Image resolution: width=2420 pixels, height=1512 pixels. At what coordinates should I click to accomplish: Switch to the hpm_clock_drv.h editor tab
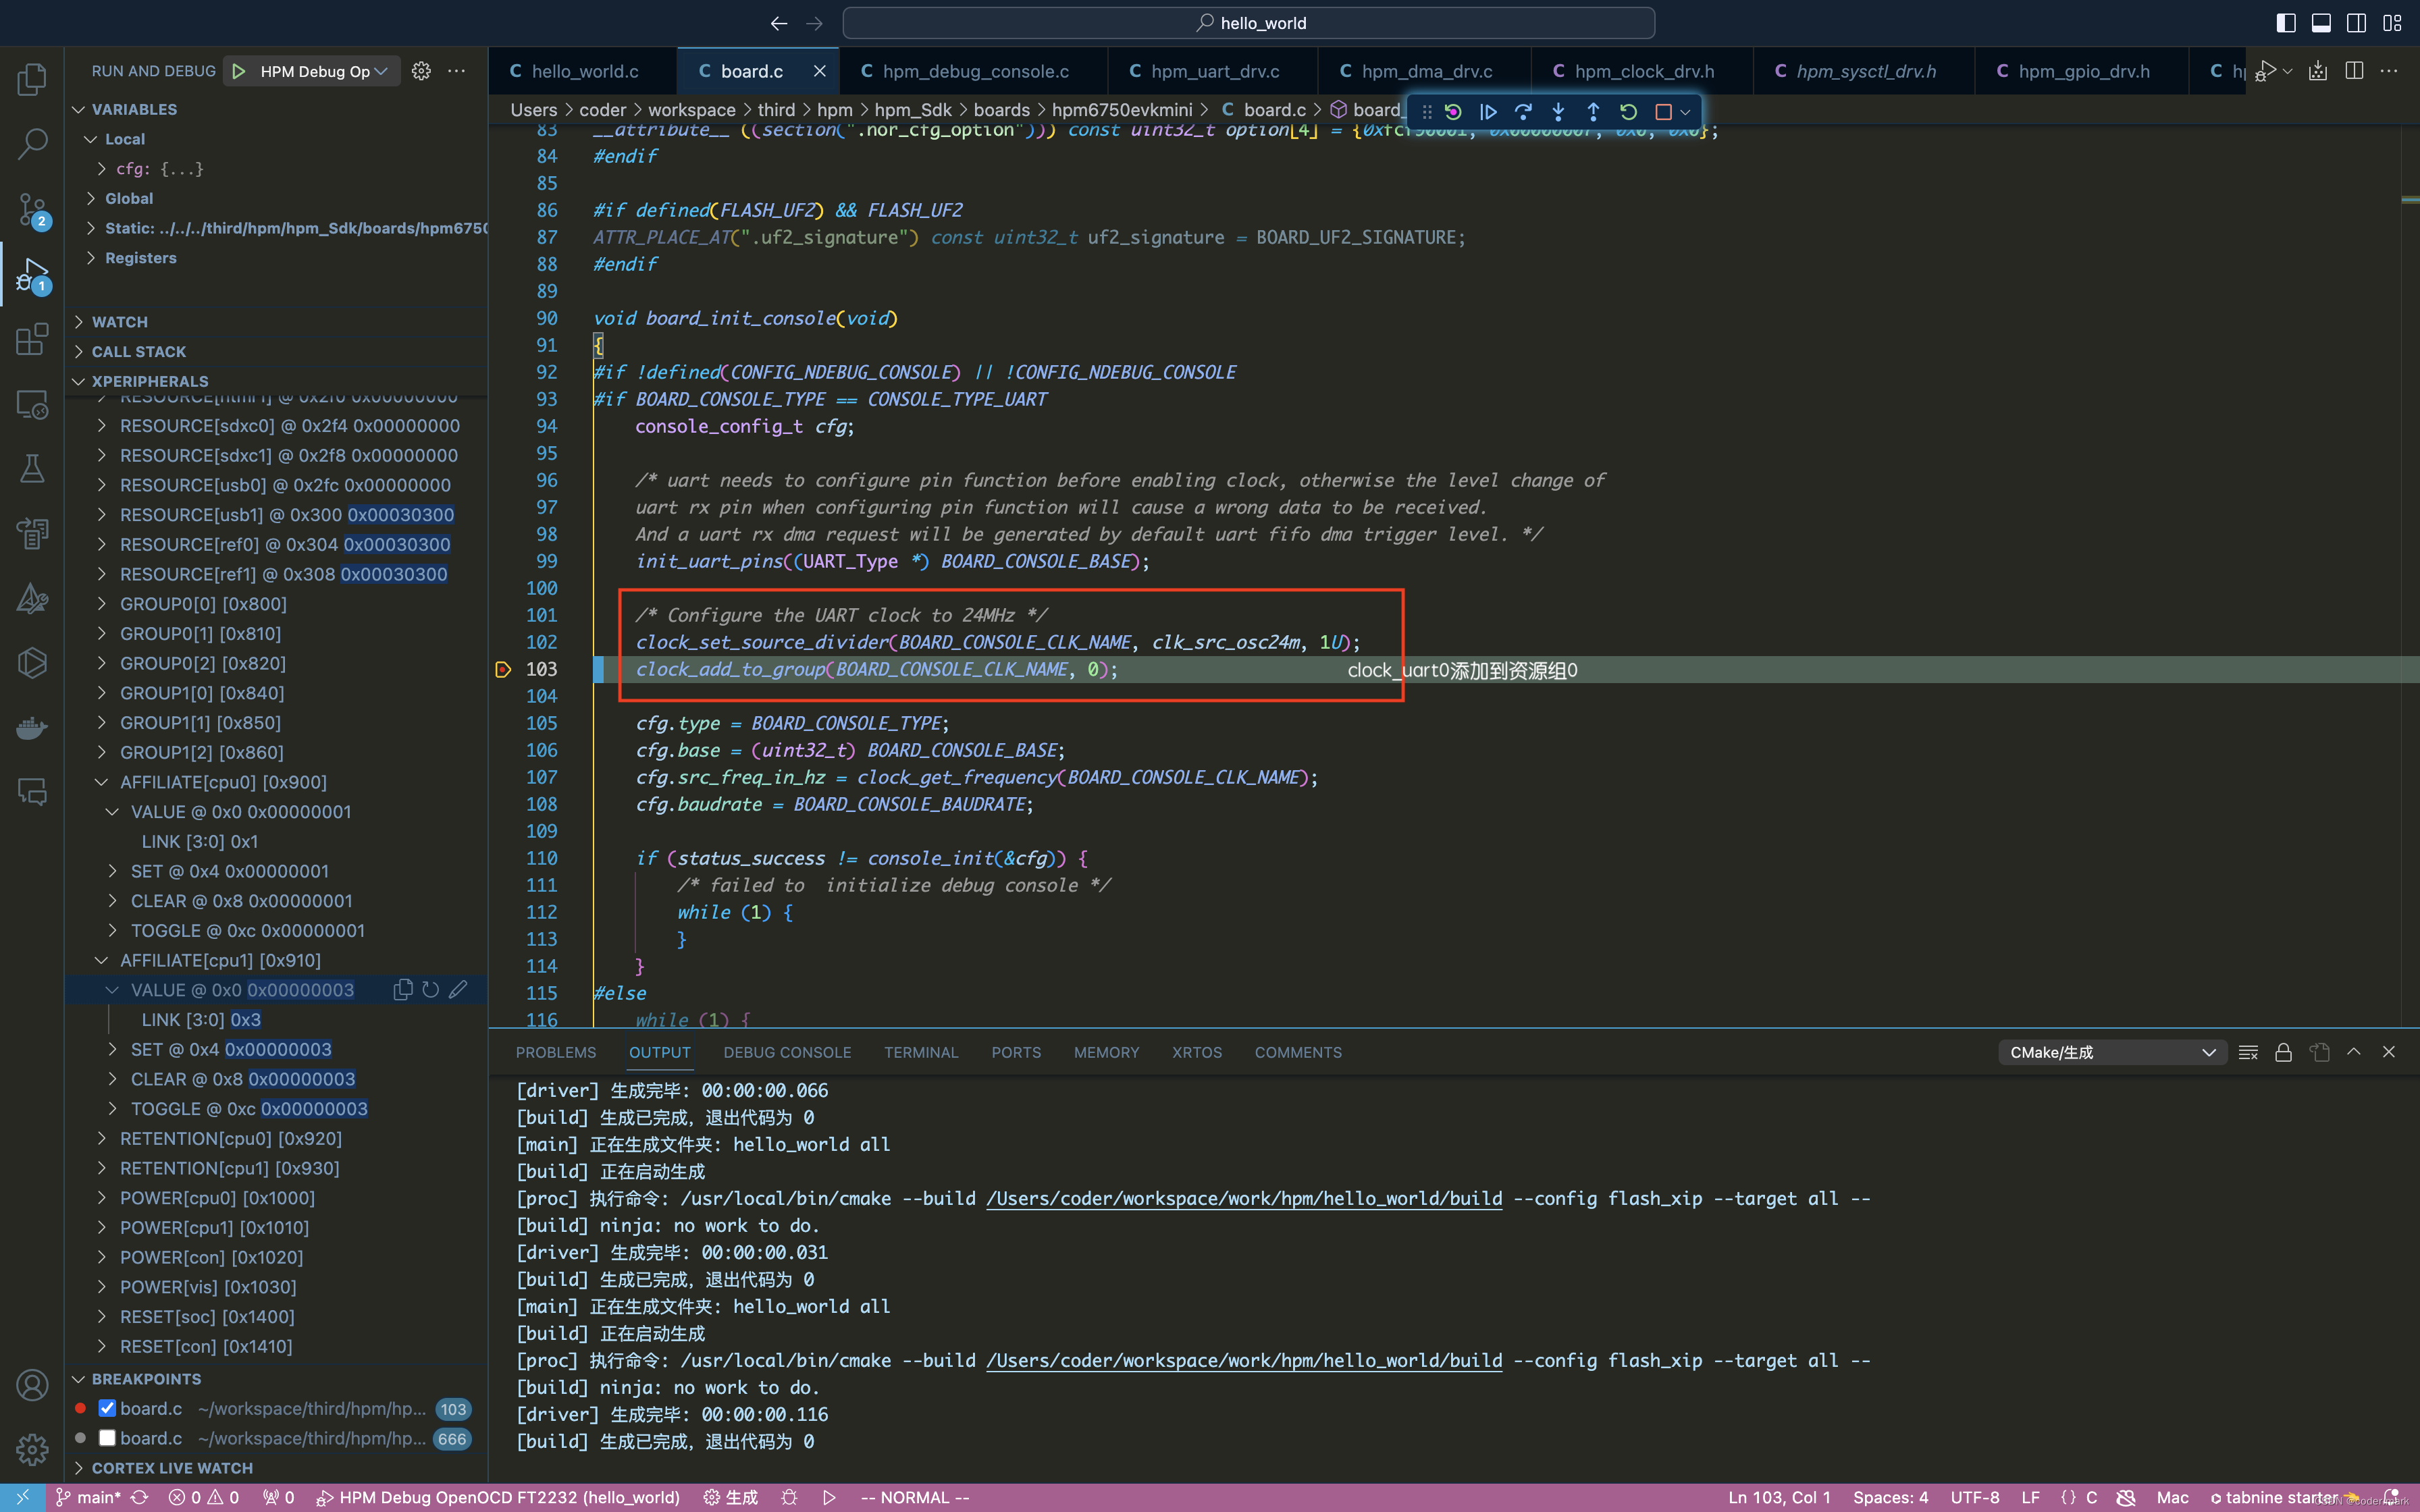1643,71
